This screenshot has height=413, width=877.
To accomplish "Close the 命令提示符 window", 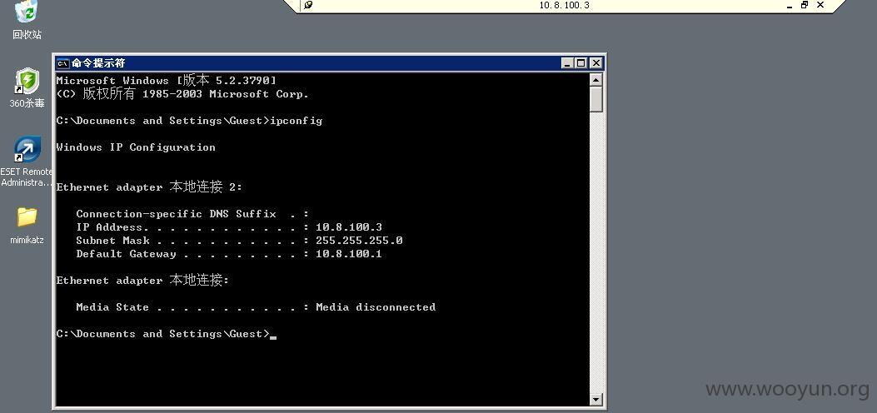I will tap(595, 63).
